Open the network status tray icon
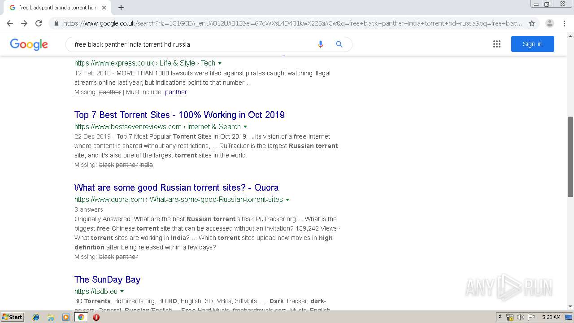Screen dimensions: 574x323 tap(510, 317)
